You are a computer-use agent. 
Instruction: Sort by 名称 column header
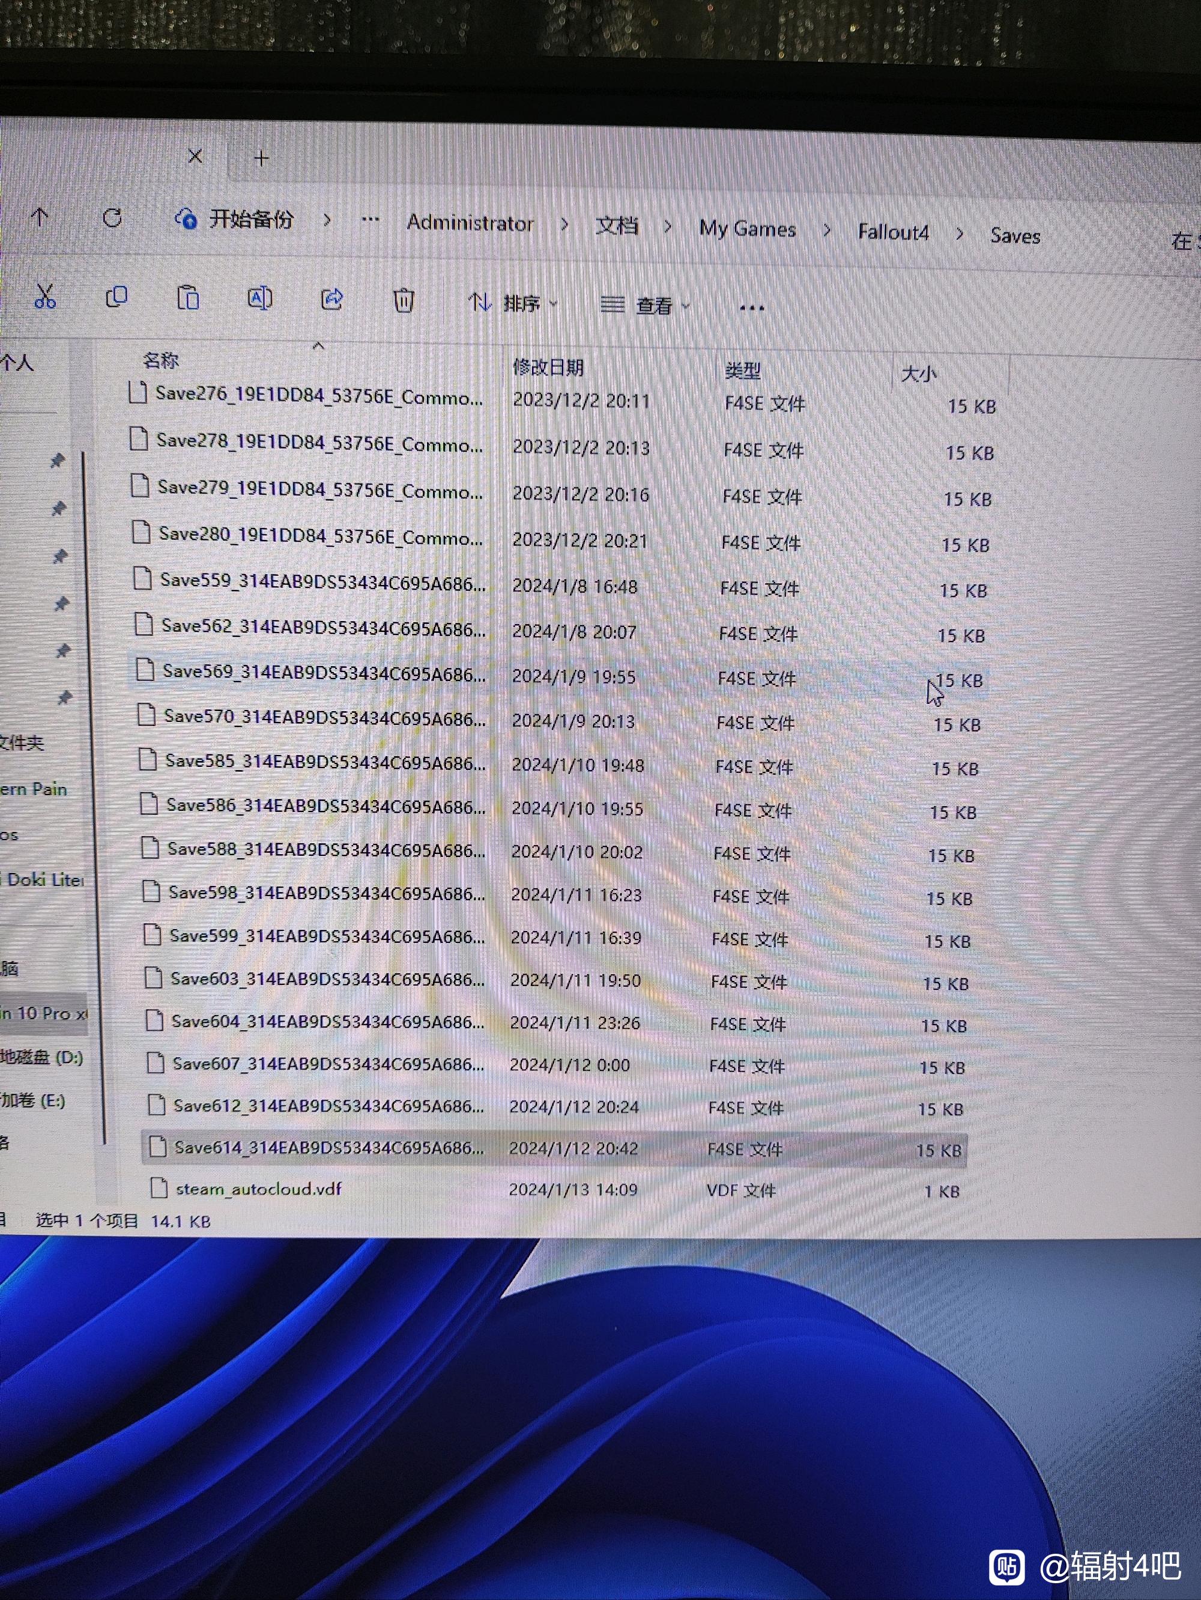tap(160, 360)
